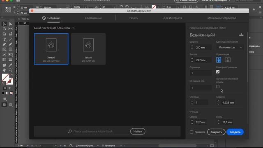263x148 pixels.
Task: Open the Для Интернета tab
Action: (x=173, y=18)
